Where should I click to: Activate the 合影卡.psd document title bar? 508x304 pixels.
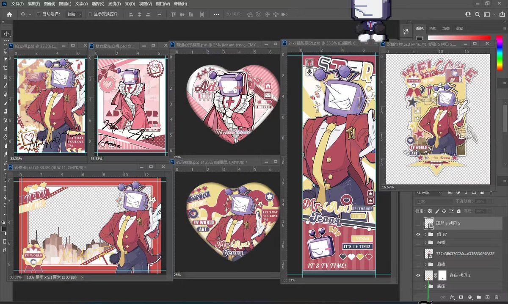click(x=89, y=167)
